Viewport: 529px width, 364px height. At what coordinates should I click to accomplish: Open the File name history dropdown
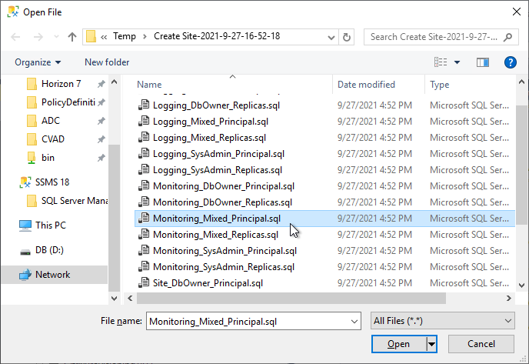354,322
